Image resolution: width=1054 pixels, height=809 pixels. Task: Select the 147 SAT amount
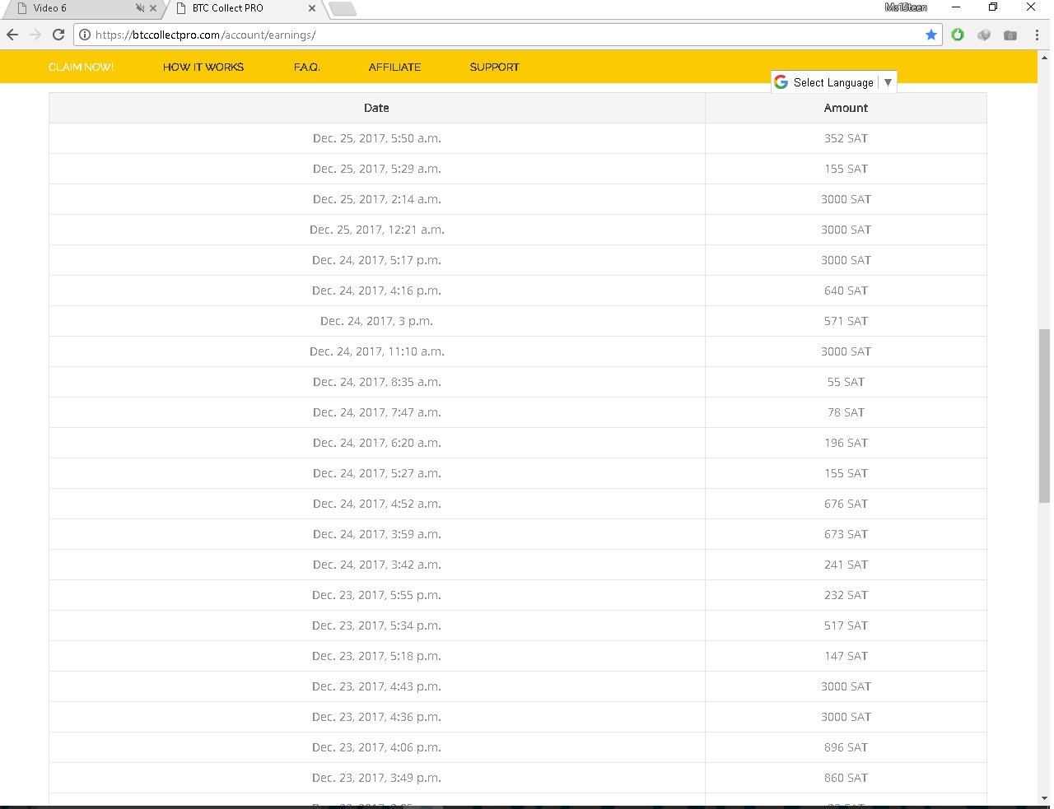(x=846, y=656)
